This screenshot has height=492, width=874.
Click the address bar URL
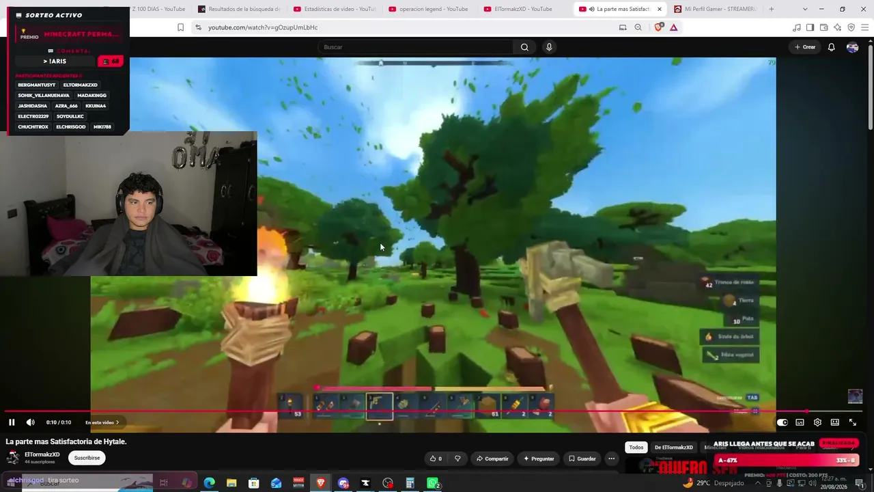(263, 27)
